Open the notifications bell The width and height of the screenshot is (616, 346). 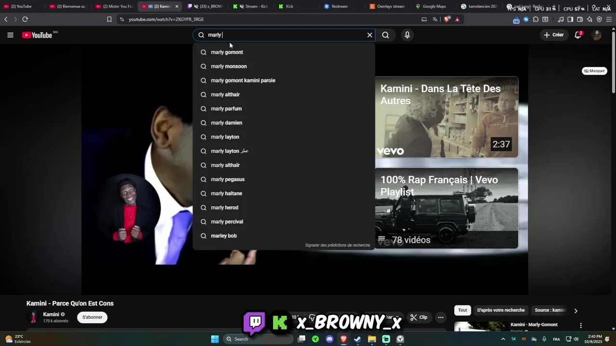pos(578,35)
